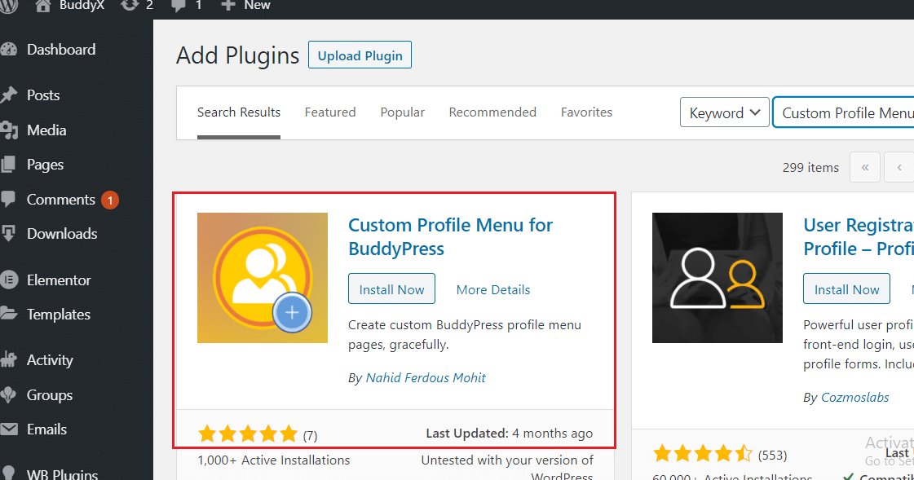Viewport: 914px width, 480px height.
Task: Install the Custom Profile Menu for BuddyPress plugin
Action: [391, 288]
